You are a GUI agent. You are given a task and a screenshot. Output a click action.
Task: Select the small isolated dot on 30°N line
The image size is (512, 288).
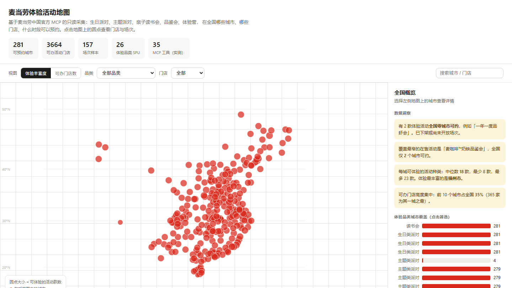pyautogui.click(x=120, y=222)
